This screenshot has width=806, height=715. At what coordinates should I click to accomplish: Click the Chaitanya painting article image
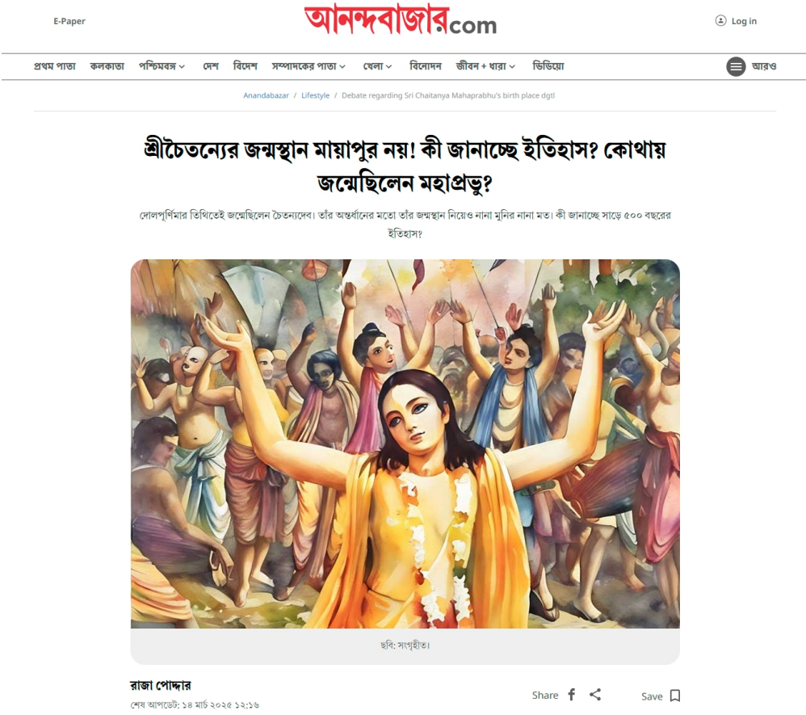(405, 444)
